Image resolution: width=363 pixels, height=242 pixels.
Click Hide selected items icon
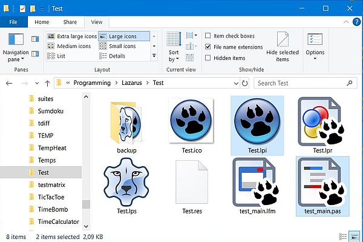(283, 39)
